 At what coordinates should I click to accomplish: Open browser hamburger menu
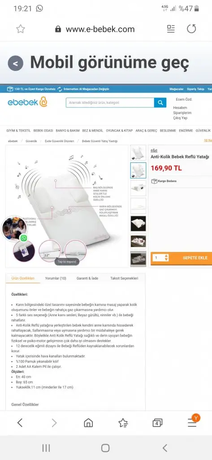click(192, 423)
